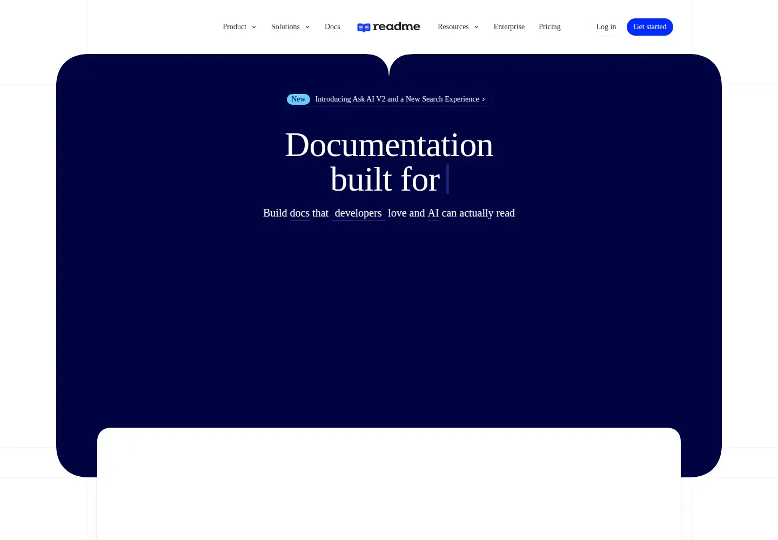Click the New badge on the announcement
Screen dimensions: 778x540
point(298,99)
